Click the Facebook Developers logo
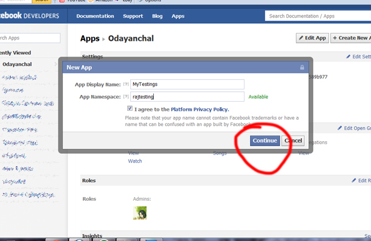This screenshot has width=371, height=241. [30, 16]
